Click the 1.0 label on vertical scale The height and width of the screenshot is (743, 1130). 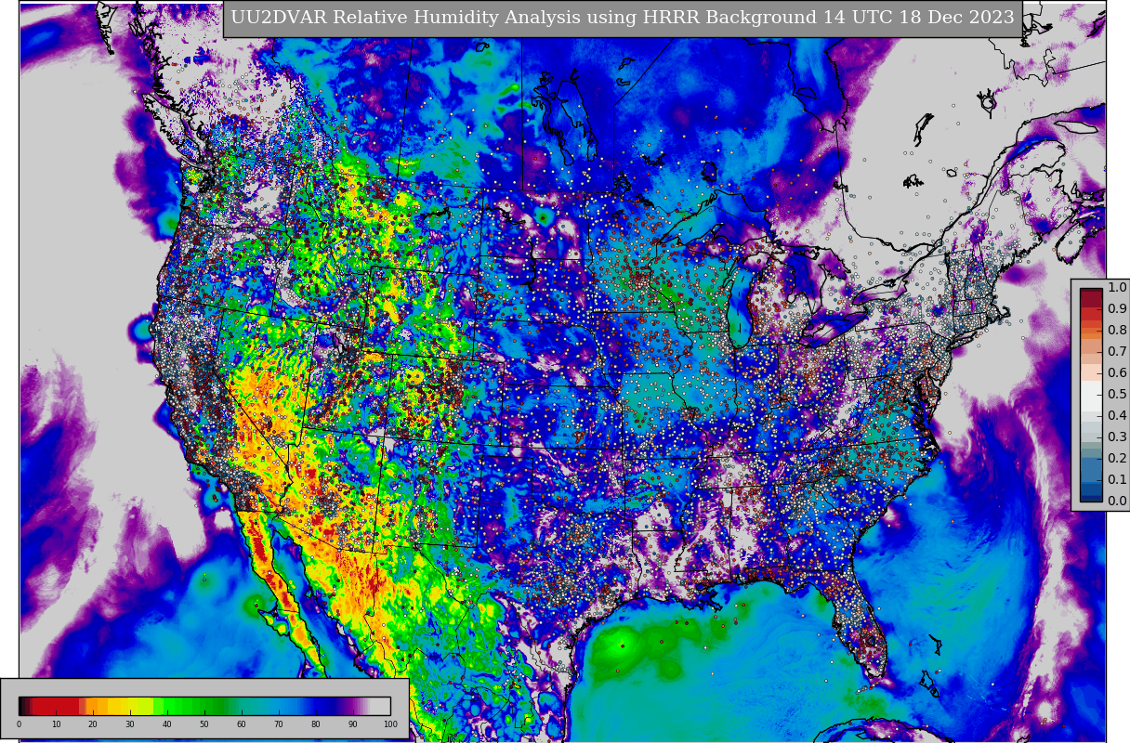(1117, 287)
